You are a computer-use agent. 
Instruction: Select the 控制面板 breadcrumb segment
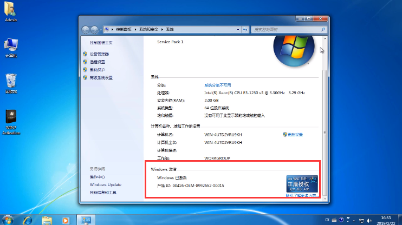click(124, 29)
